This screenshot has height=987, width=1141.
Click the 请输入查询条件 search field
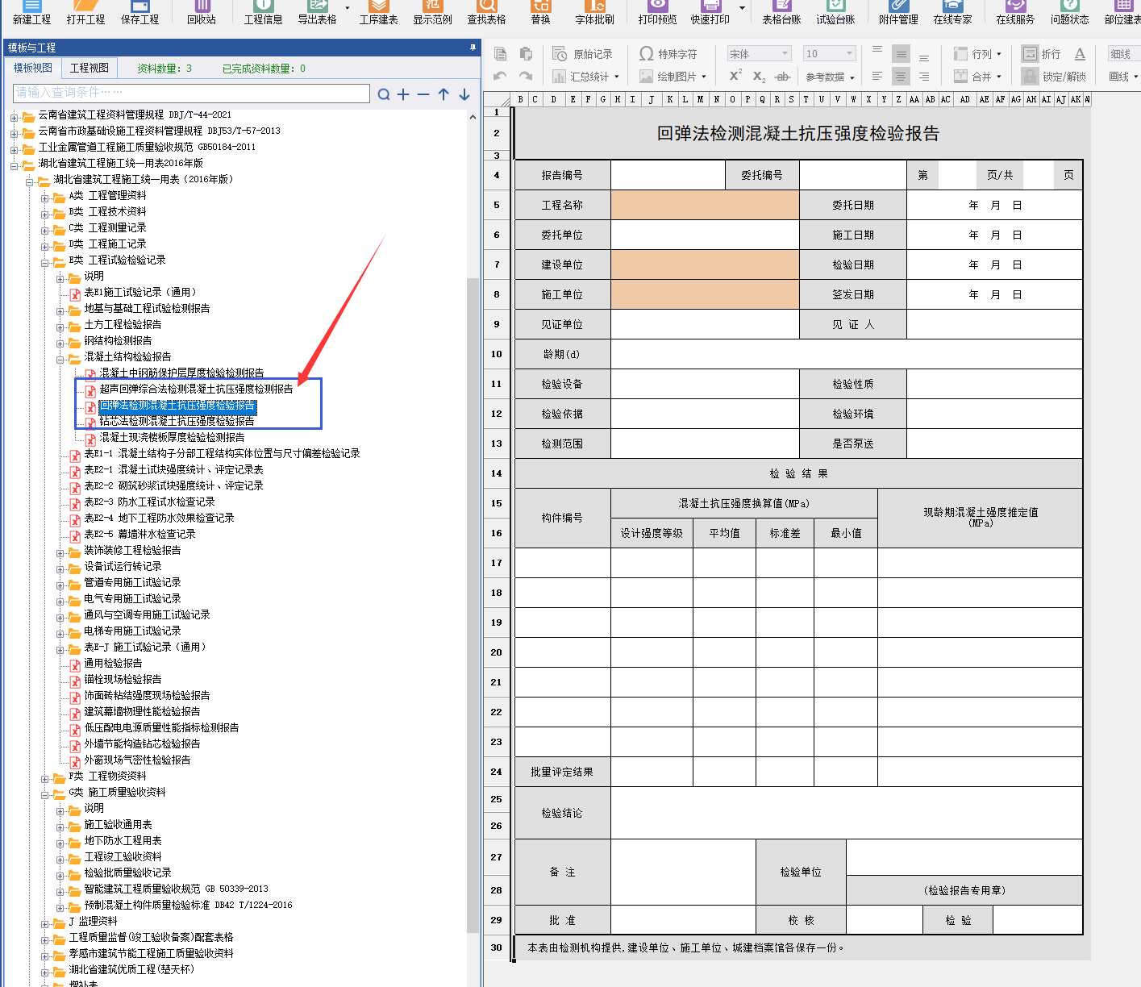(x=191, y=93)
